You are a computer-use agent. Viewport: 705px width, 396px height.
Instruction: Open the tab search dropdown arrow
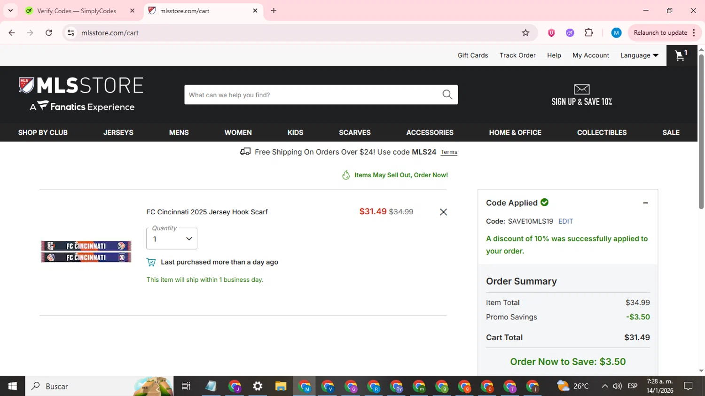(10, 10)
